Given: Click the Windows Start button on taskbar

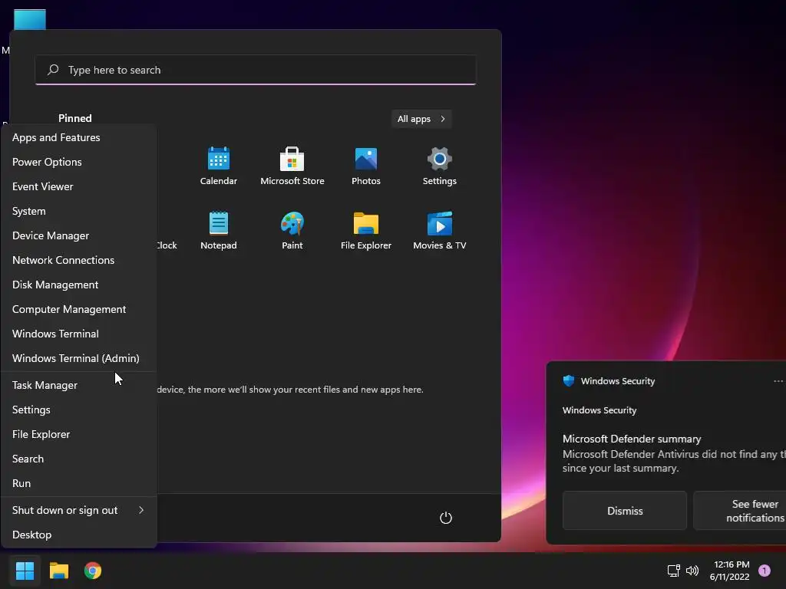Looking at the screenshot, I should (25, 571).
